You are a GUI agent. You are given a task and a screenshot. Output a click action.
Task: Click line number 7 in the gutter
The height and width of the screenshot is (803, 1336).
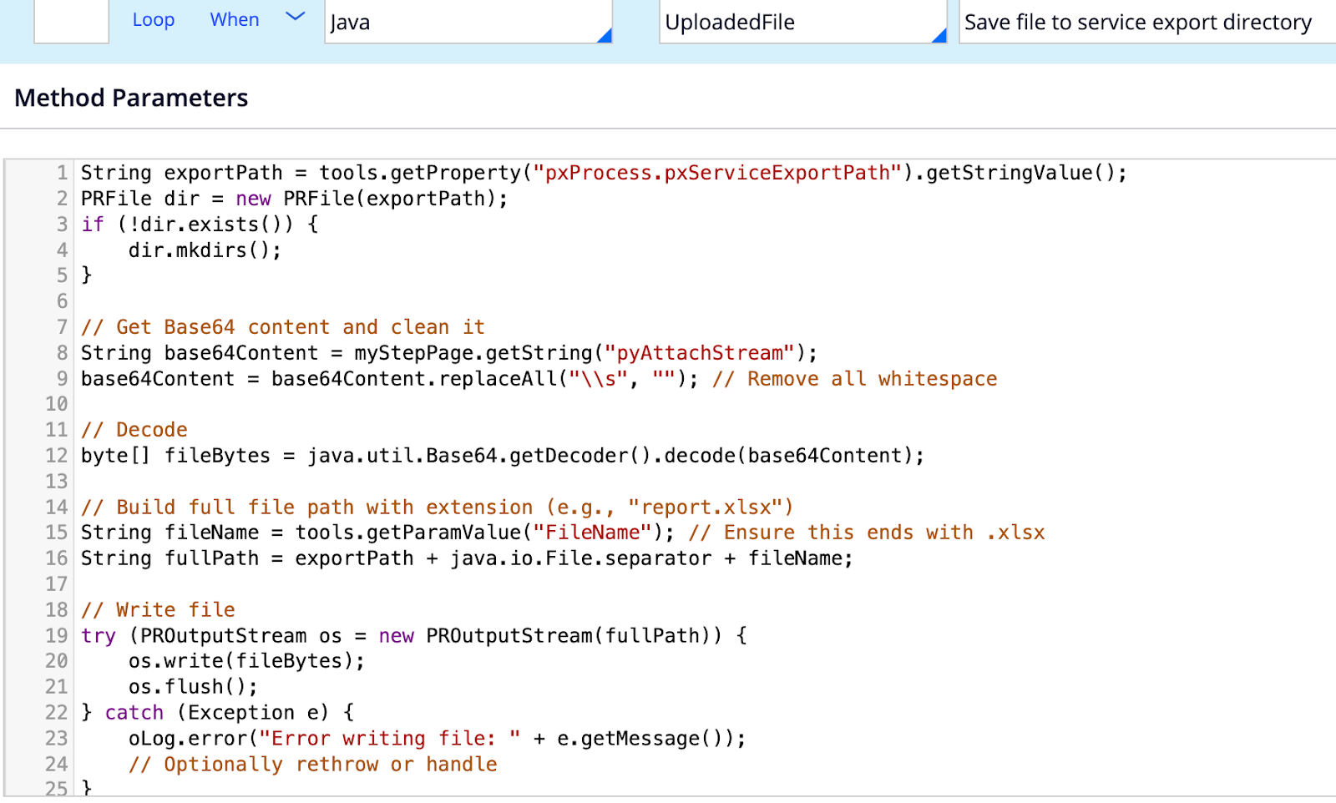62,327
